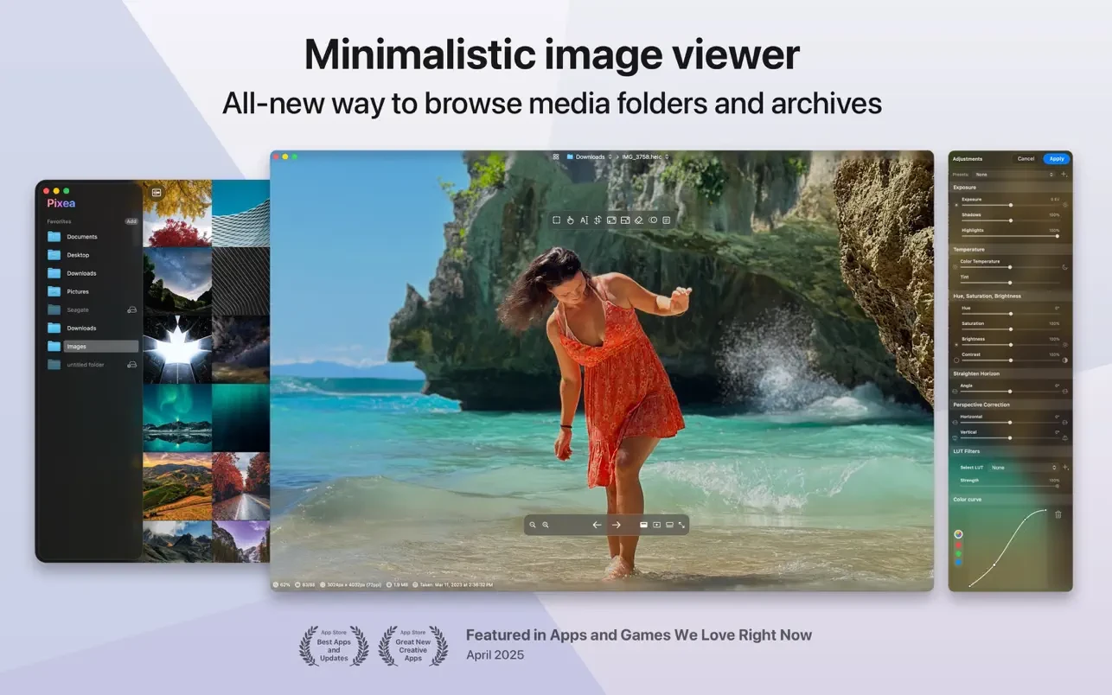This screenshot has height=695, width=1112.
Task: Select the crop selection tool
Action: pyautogui.click(x=557, y=220)
